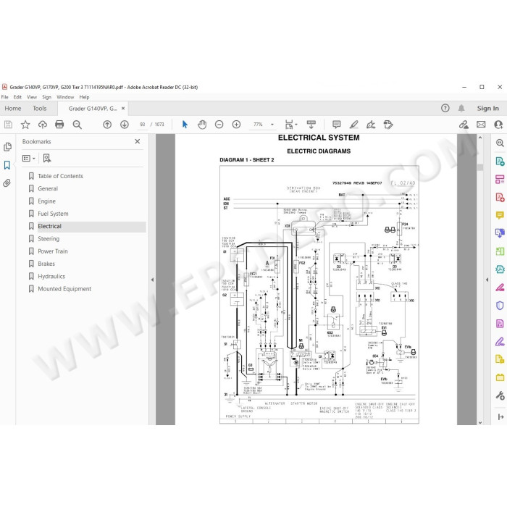
Task: Open the Help question mark icon
Action: tap(445, 109)
